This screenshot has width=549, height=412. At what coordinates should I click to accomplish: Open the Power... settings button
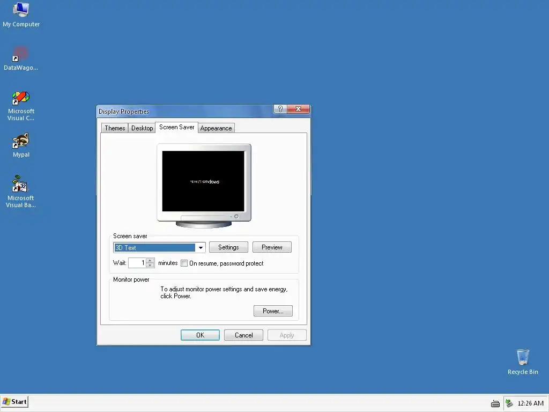(273, 311)
